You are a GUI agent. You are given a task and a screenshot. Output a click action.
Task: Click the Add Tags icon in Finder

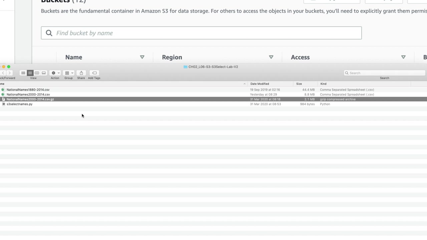94,73
